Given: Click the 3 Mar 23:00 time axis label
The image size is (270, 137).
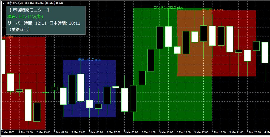Looking at the screenshot, I should point(253,132).
